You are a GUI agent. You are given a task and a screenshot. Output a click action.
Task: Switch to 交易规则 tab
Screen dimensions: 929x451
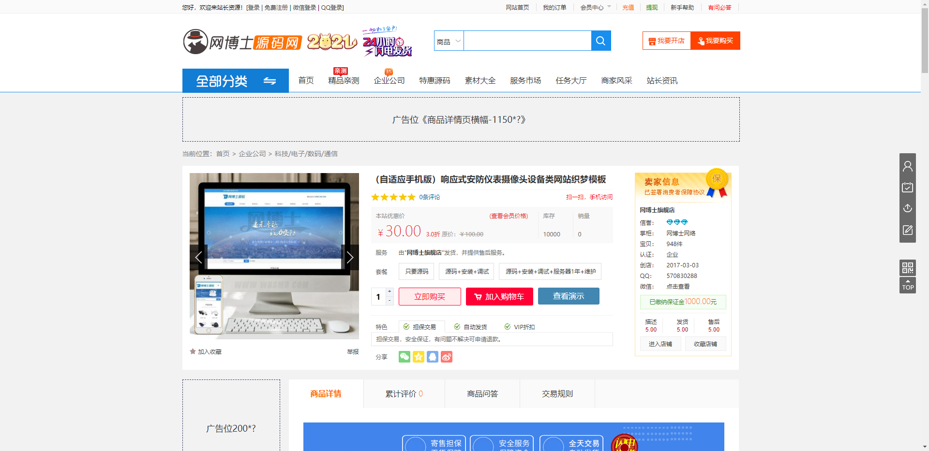(557, 394)
